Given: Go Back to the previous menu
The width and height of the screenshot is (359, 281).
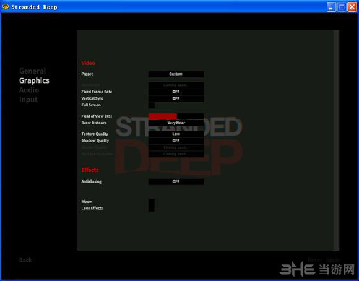Looking at the screenshot, I should click(25, 260).
